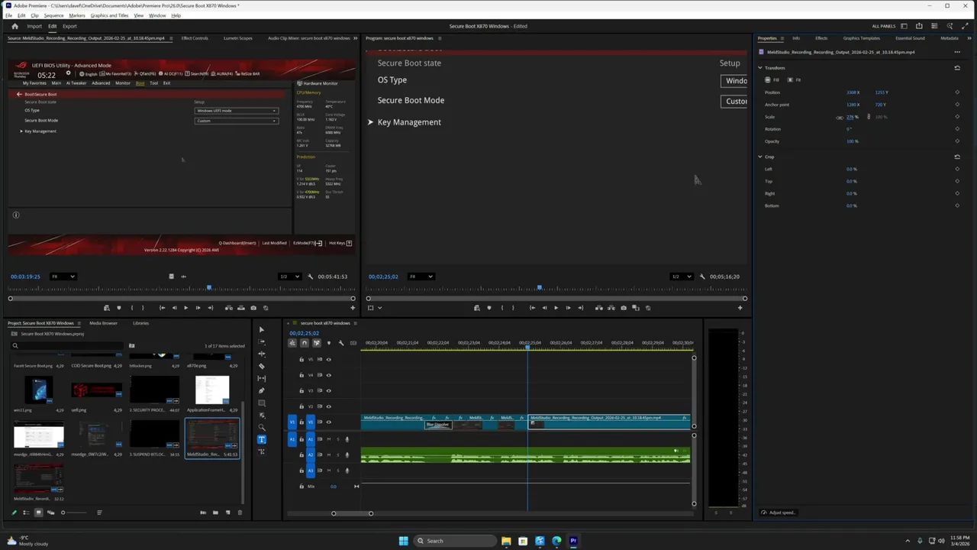Select the Ripple Edit tool

pos(261,354)
